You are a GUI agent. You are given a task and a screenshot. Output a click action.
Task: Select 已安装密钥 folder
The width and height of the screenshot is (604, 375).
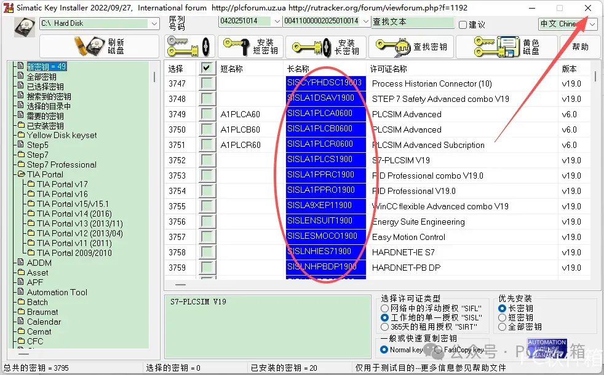(x=45, y=126)
